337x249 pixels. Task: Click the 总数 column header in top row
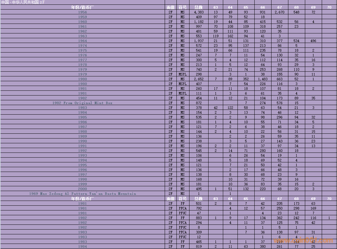199,7
